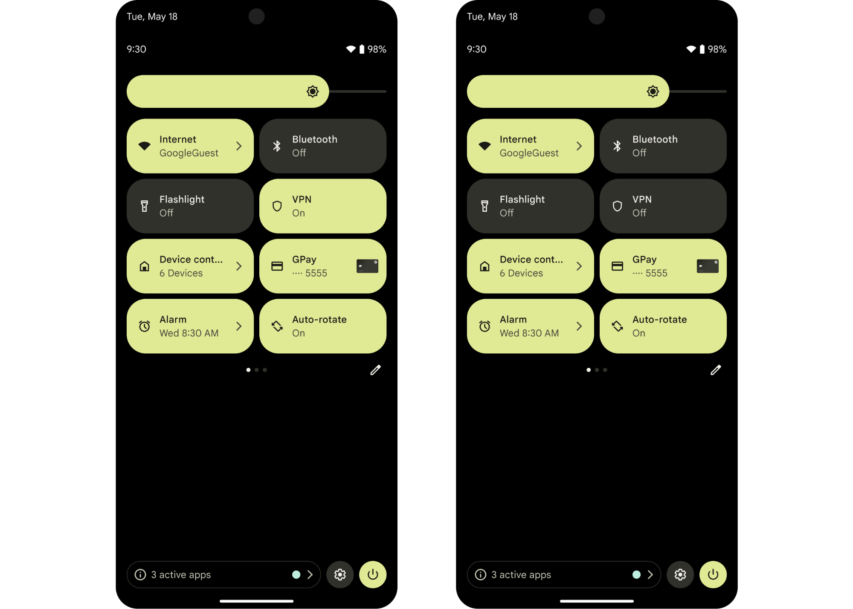
Task: Expand Internet GoogleGuest details
Action: (x=239, y=145)
